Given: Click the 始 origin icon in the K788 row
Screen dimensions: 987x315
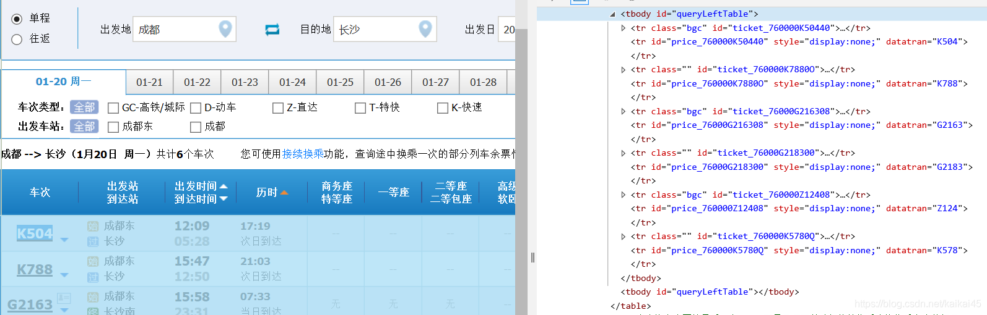Looking at the screenshot, I should pyautogui.click(x=93, y=261).
